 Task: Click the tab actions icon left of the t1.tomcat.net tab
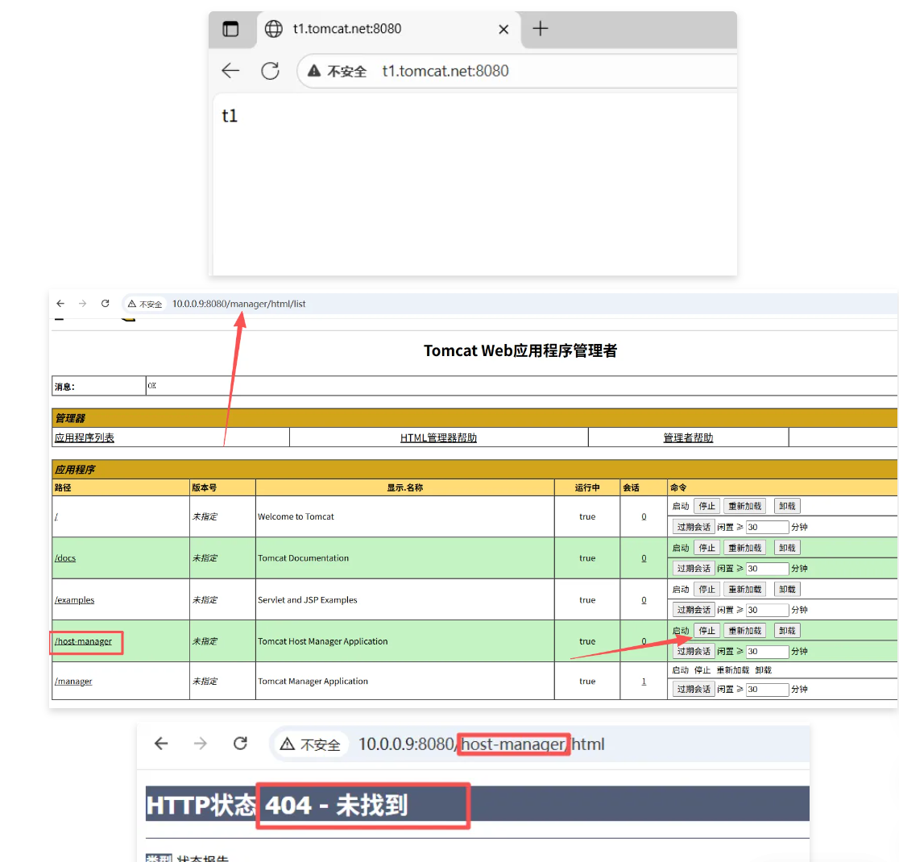click(231, 29)
